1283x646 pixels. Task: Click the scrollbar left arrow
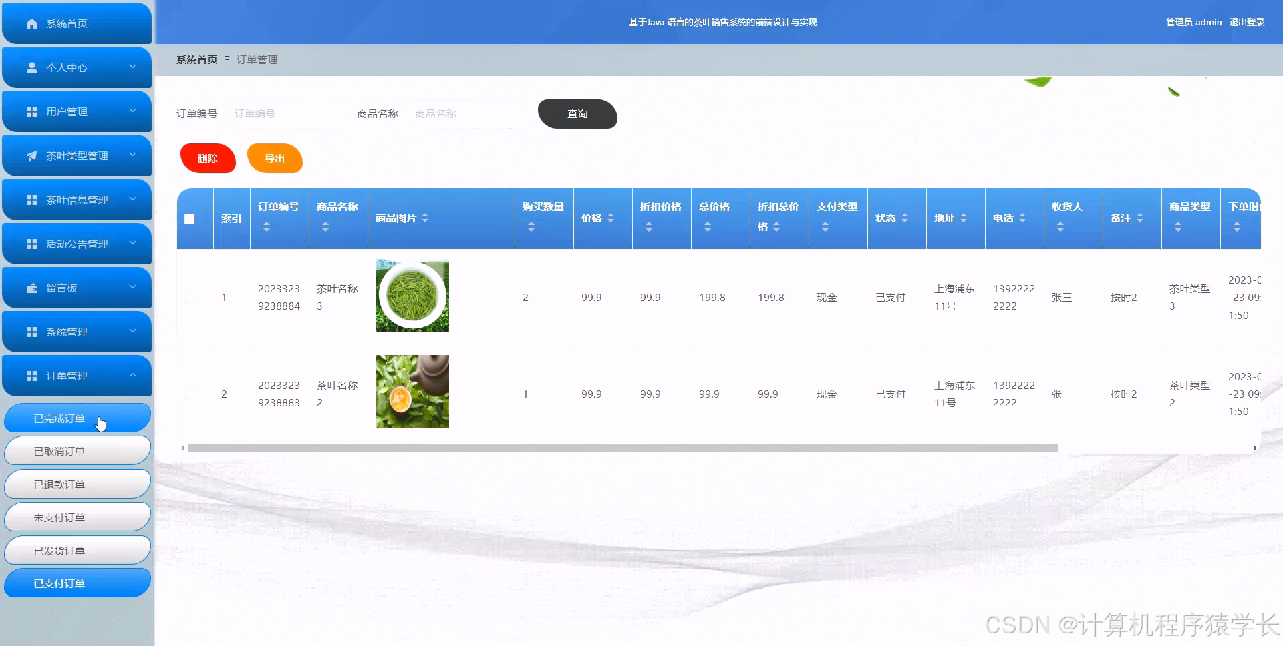pyautogui.click(x=182, y=448)
